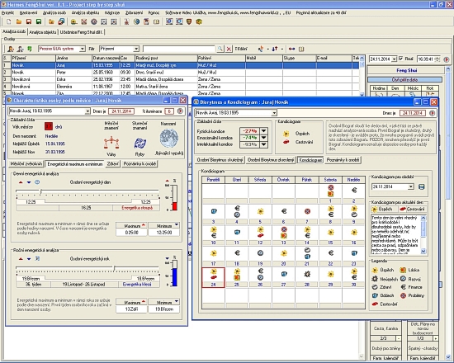Click the red daily energy level bar
The image size is (454, 363).
pyautogui.click(x=175, y=206)
